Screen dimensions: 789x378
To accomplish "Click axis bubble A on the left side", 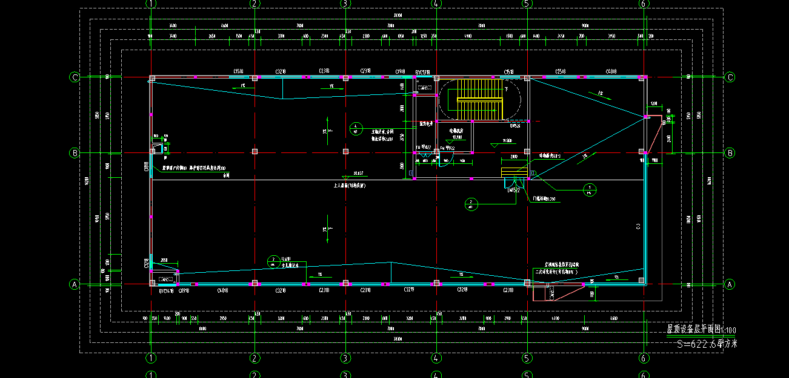I will click(x=75, y=284).
